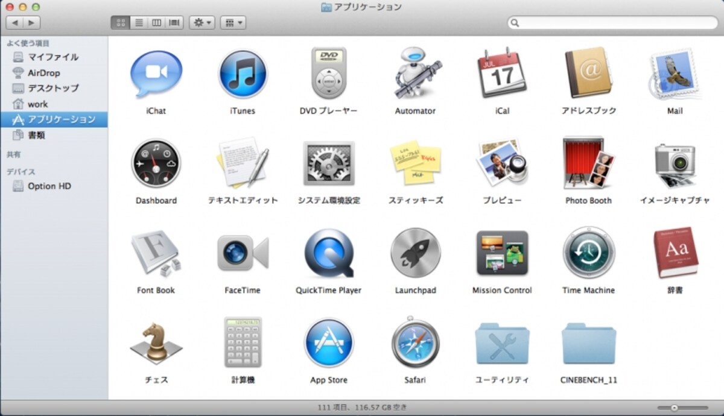Screen dimensions: 724x416
Task: Open the item arrangement dropdown
Action: point(233,22)
